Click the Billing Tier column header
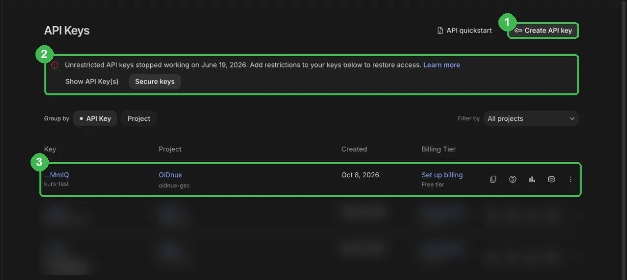Screen dimensions: 627x280 (x=438, y=149)
